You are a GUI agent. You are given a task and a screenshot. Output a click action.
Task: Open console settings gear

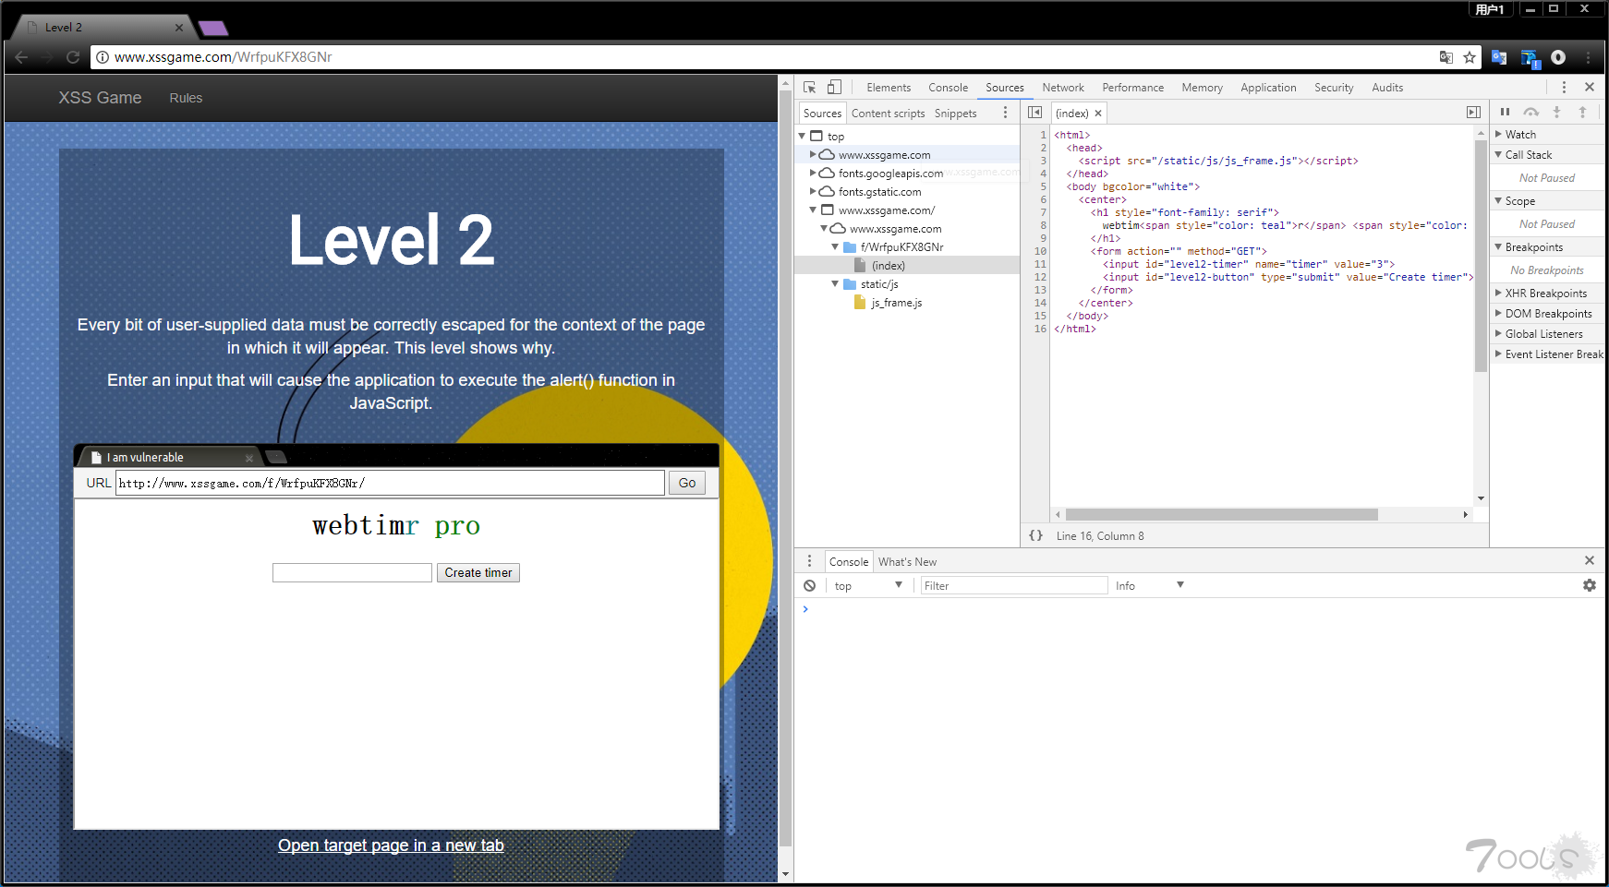pyautogui.click(x=1590, y=585)
